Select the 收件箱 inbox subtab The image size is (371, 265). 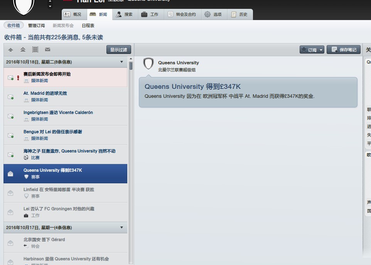coord(13,25)
